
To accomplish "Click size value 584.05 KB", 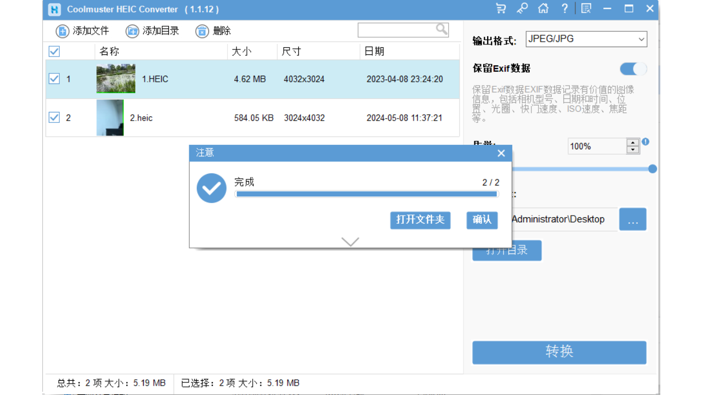I will (254, 118).
